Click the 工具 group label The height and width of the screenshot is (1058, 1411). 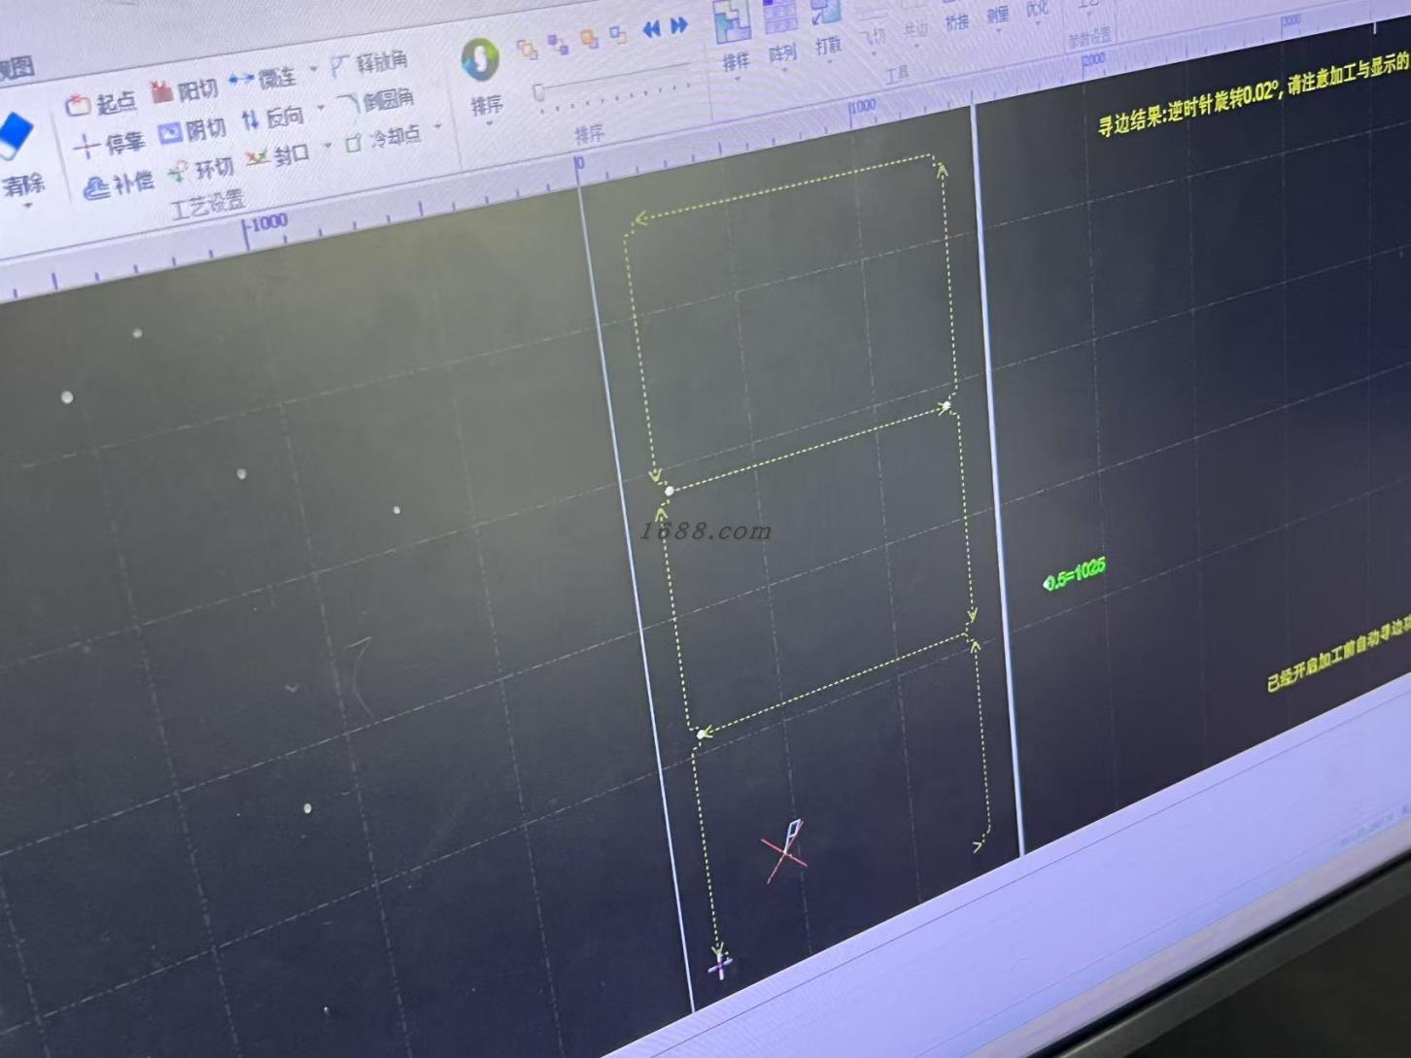897,73
